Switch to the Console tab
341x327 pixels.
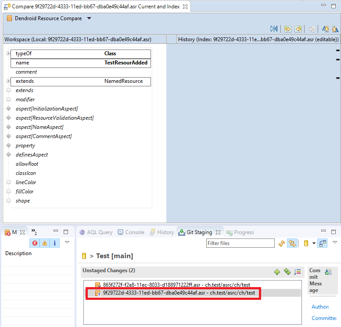pyautogui.click(x=131, y=232)
